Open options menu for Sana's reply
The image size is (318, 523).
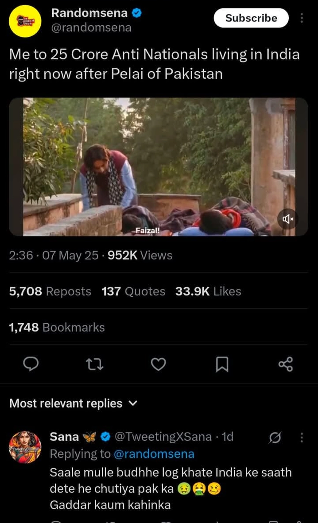(x=302, y=437)
